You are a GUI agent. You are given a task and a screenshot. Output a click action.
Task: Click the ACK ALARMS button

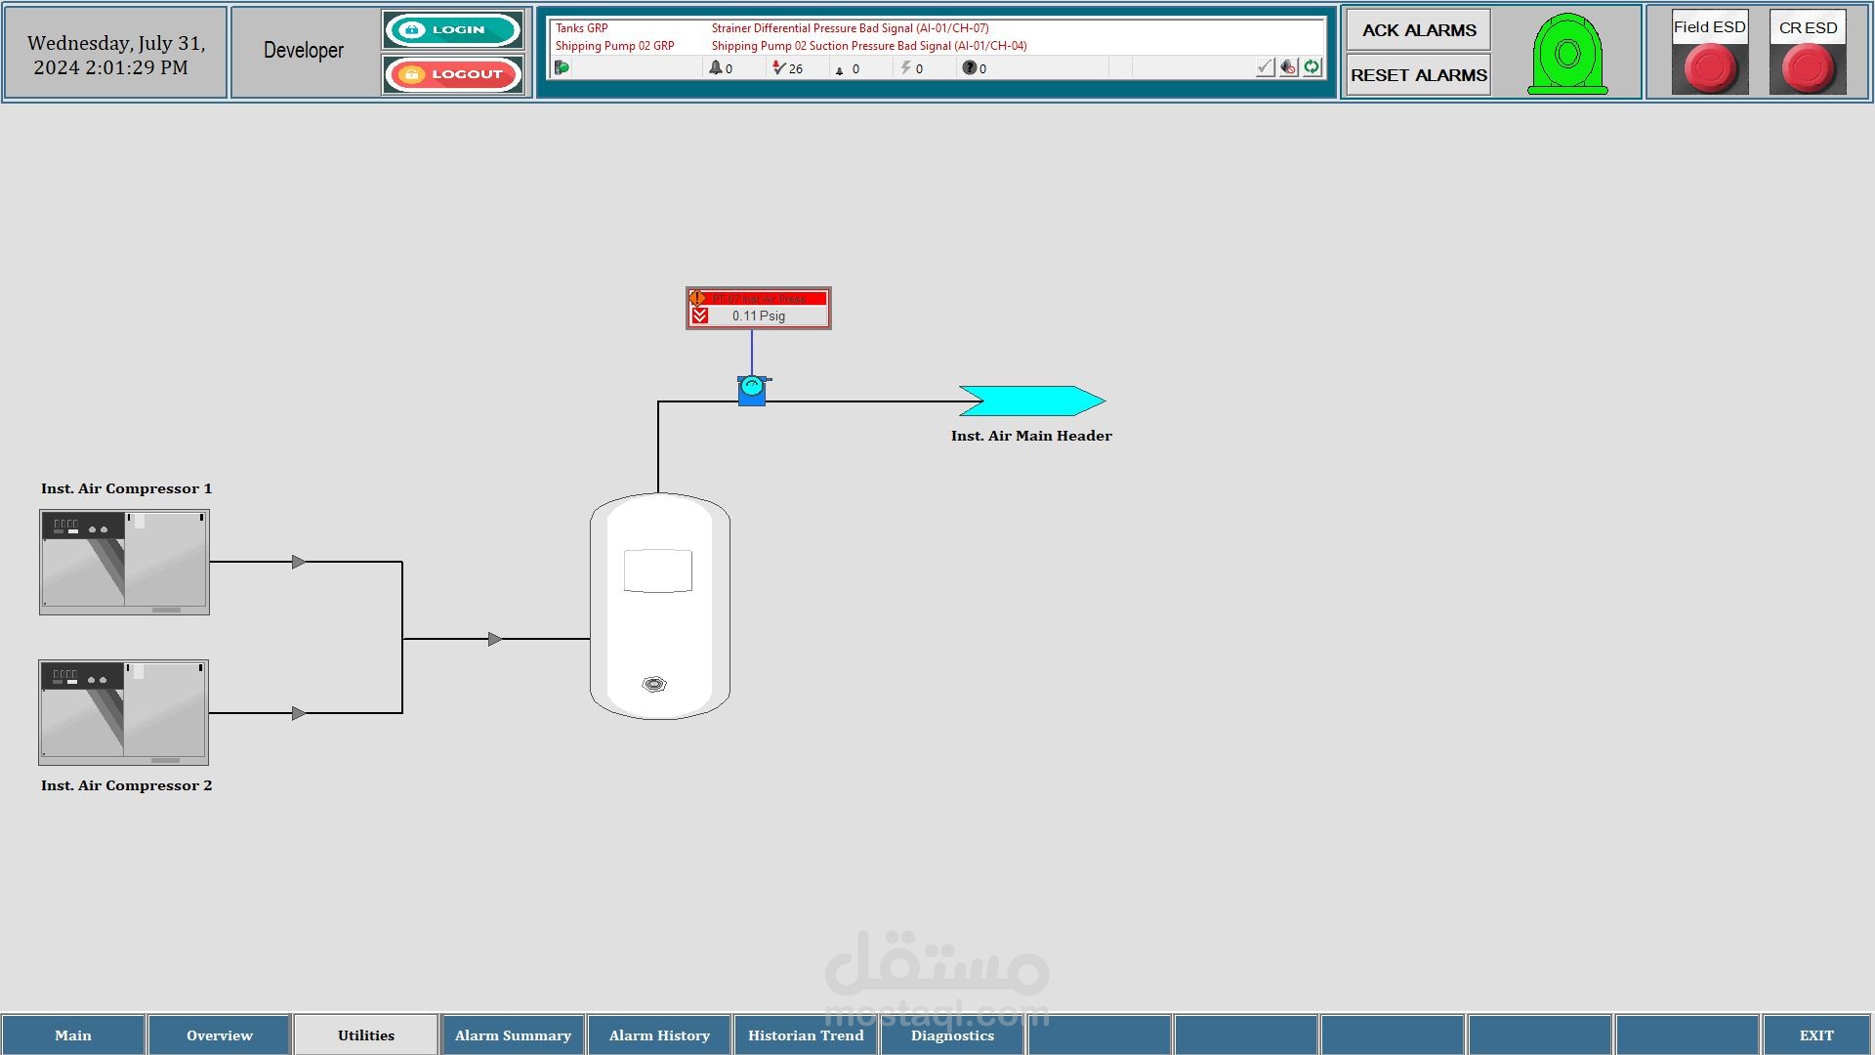(1418, 30)
